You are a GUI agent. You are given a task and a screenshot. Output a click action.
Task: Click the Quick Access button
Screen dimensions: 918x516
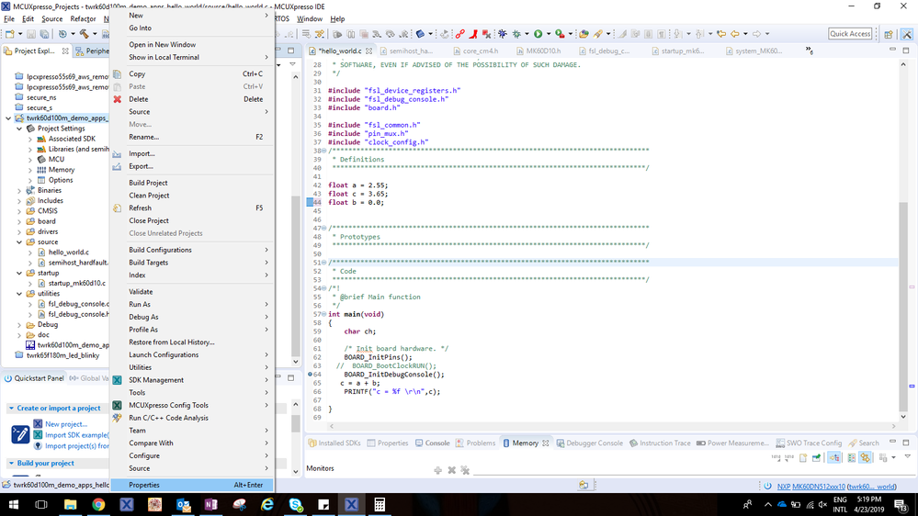850,34
